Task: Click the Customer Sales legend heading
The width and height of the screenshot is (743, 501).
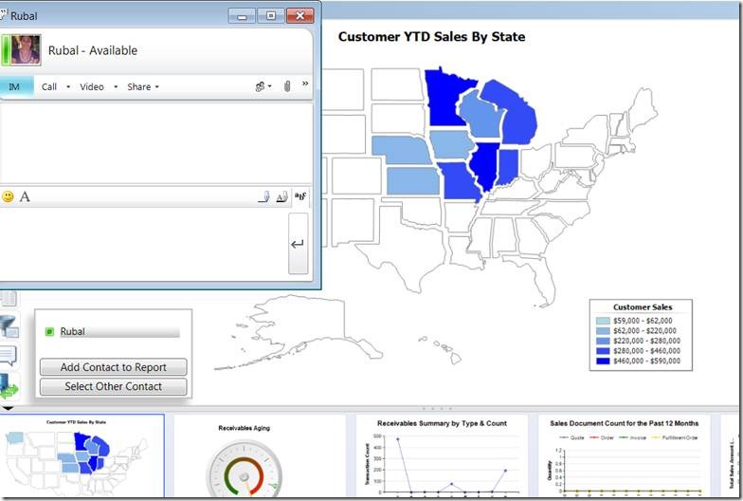Action: coord(643,307)
